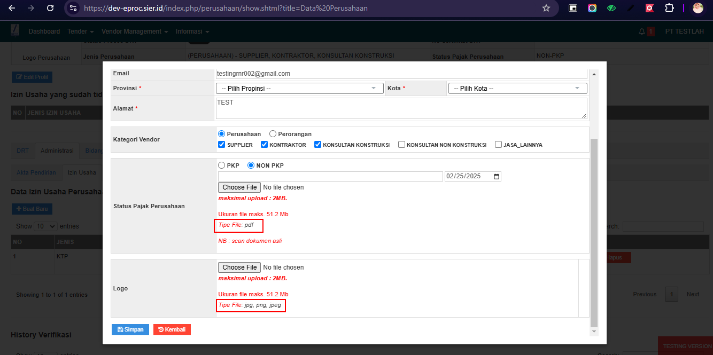713x355 pixels.
Task: Uncheck the KONTRAKTOR checkbox
Action: (264, 145)
